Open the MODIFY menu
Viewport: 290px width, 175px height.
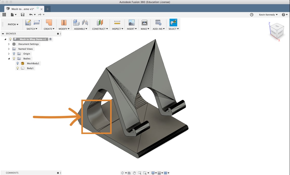point(64,29)
